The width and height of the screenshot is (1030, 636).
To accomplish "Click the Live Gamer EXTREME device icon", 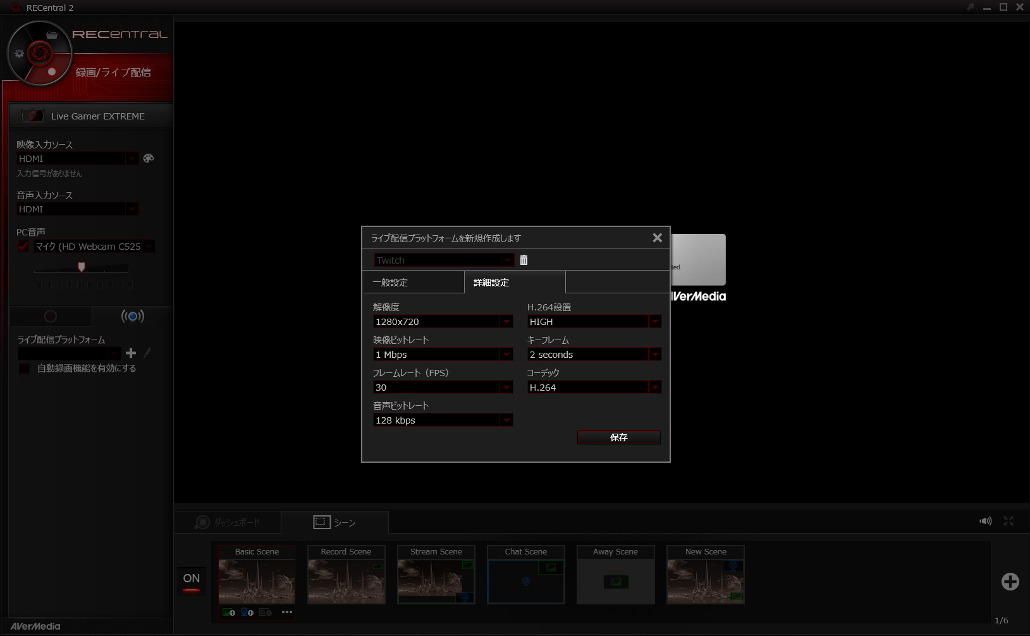I will (x=32, y=116).
